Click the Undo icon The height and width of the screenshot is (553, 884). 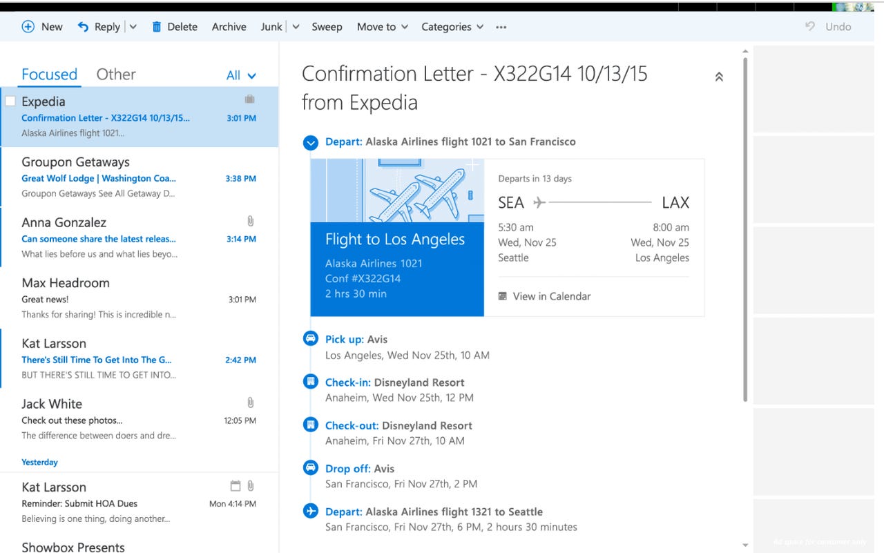809,26
